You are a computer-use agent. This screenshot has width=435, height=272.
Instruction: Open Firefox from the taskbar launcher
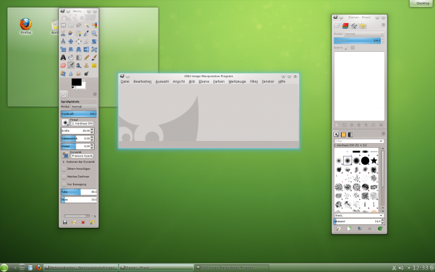tap(39, 268)
